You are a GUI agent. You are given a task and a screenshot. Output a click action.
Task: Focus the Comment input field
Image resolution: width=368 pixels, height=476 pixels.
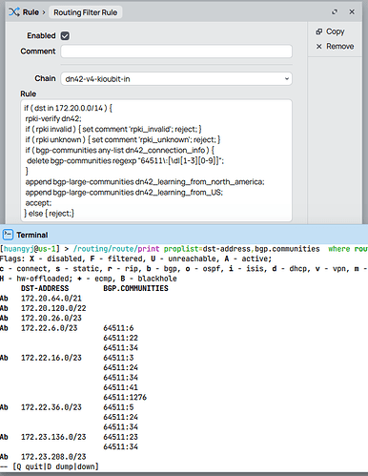click(x=176, y=52)
